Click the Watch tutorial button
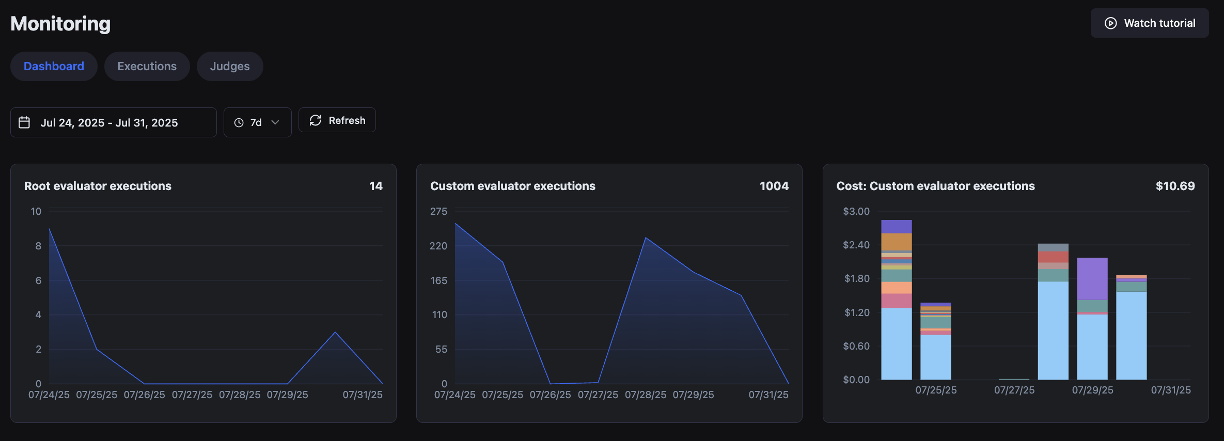The height and width of the screenshot is (441, 1224). (x=1149, y=23)
